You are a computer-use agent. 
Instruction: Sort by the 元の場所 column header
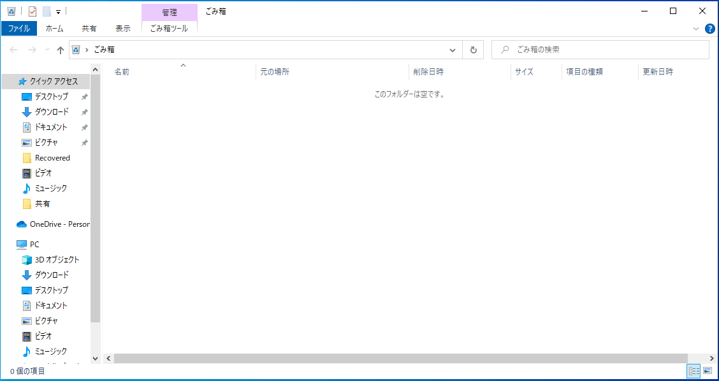[332, 72]
